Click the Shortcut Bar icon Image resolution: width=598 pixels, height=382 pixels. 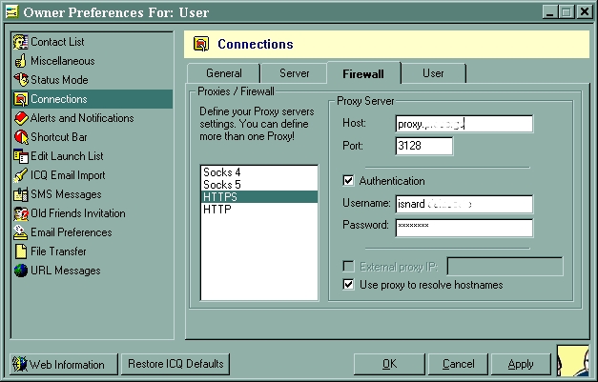tap(21, 137)
